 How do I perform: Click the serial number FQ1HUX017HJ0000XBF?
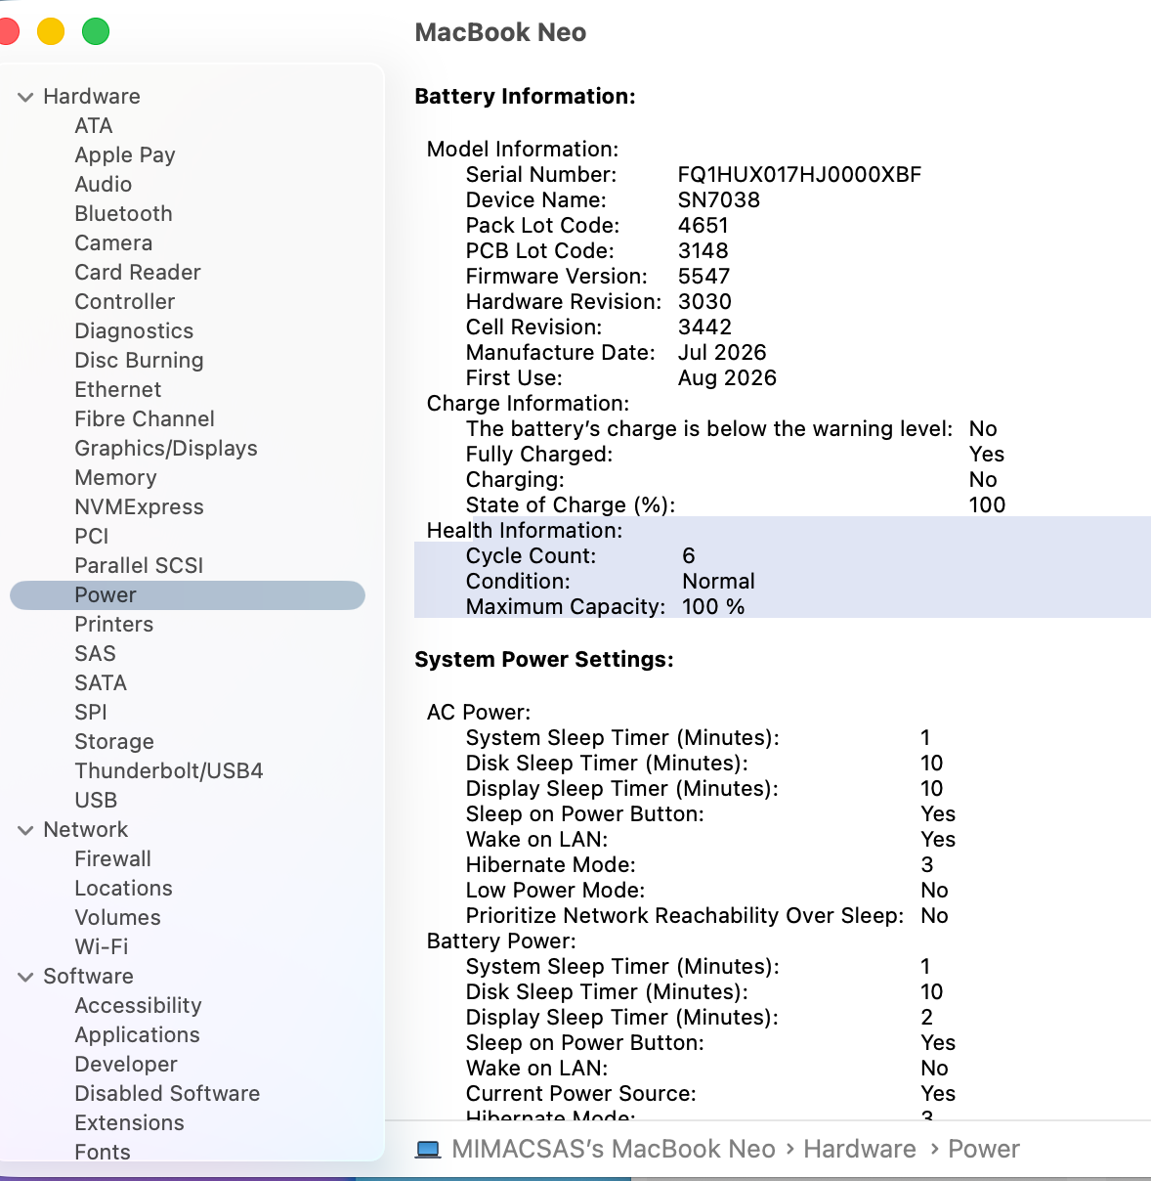point(799,175)
